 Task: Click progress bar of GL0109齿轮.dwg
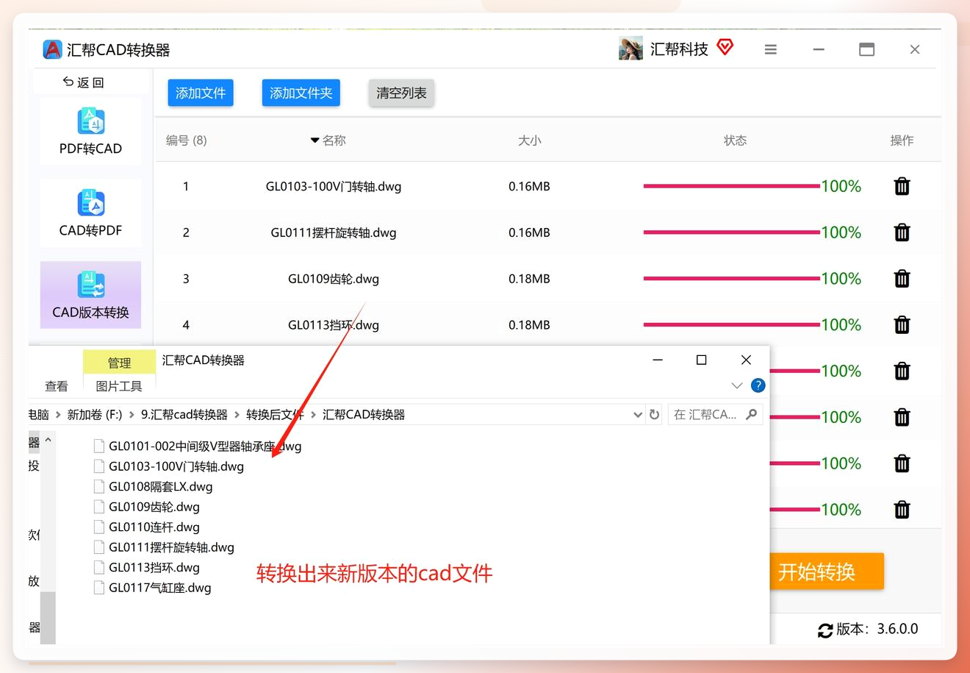pyautogui.click(x=731, y=279)
